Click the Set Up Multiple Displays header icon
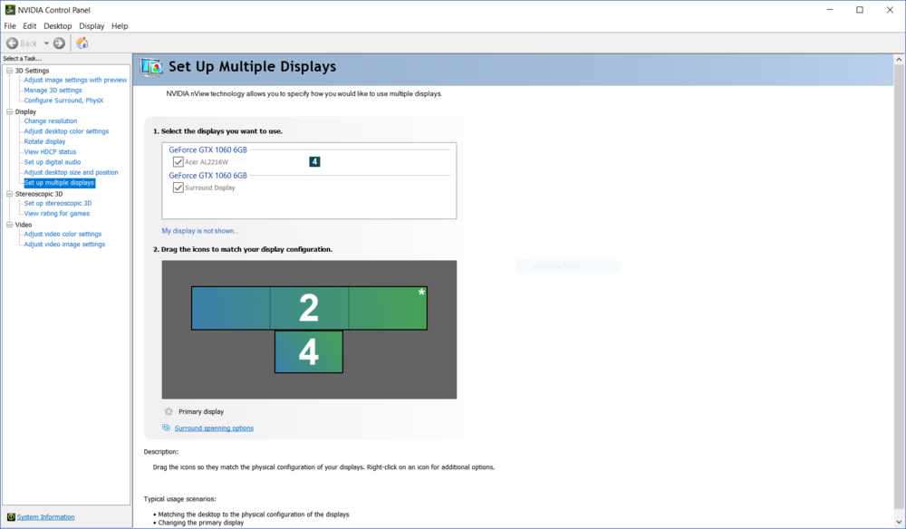 [152, 67]
